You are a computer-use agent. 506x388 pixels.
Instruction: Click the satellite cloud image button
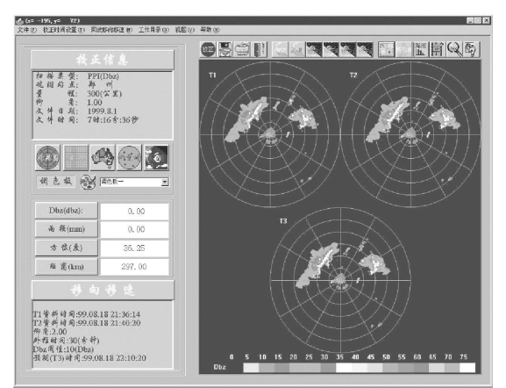[x=156, y=158]
